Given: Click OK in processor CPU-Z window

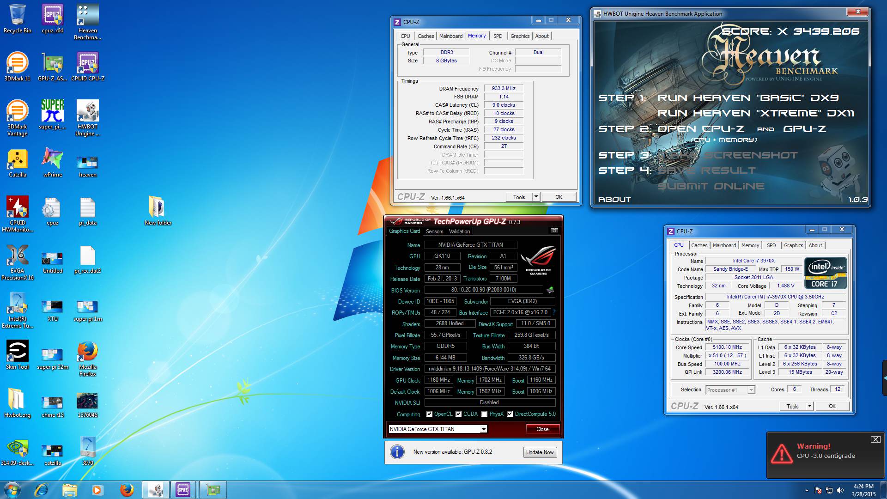Looking at the screenshot, I should coord(832,406).
